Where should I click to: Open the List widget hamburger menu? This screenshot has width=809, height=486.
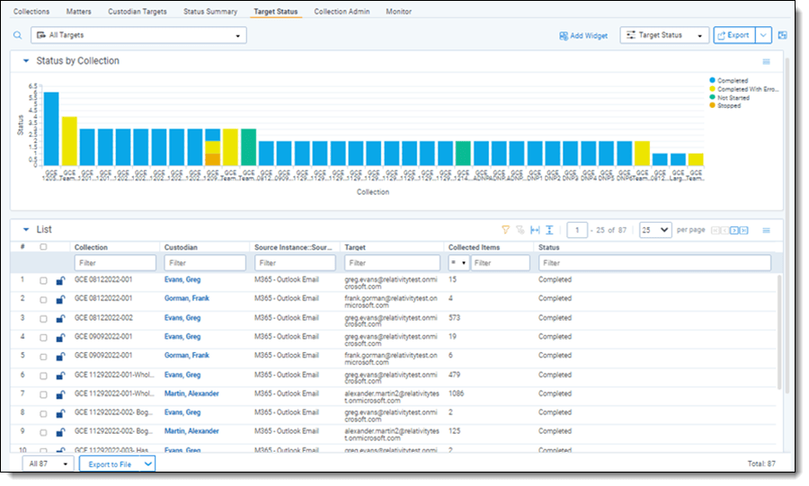pos(766,230)
